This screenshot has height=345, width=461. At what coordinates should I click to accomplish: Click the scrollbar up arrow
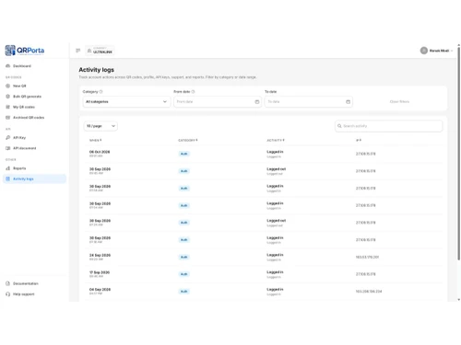pyautogui.click(x=459, y=45)
